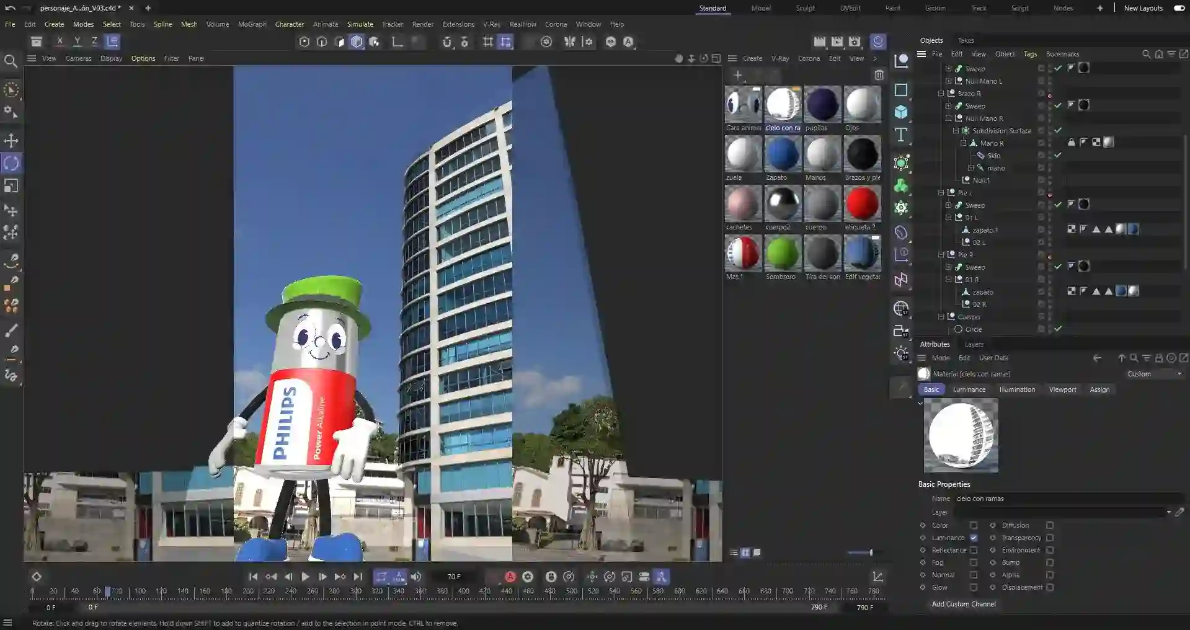
Task: Open the Tags menu in Objects manager
Action: tap(1030, 54)
